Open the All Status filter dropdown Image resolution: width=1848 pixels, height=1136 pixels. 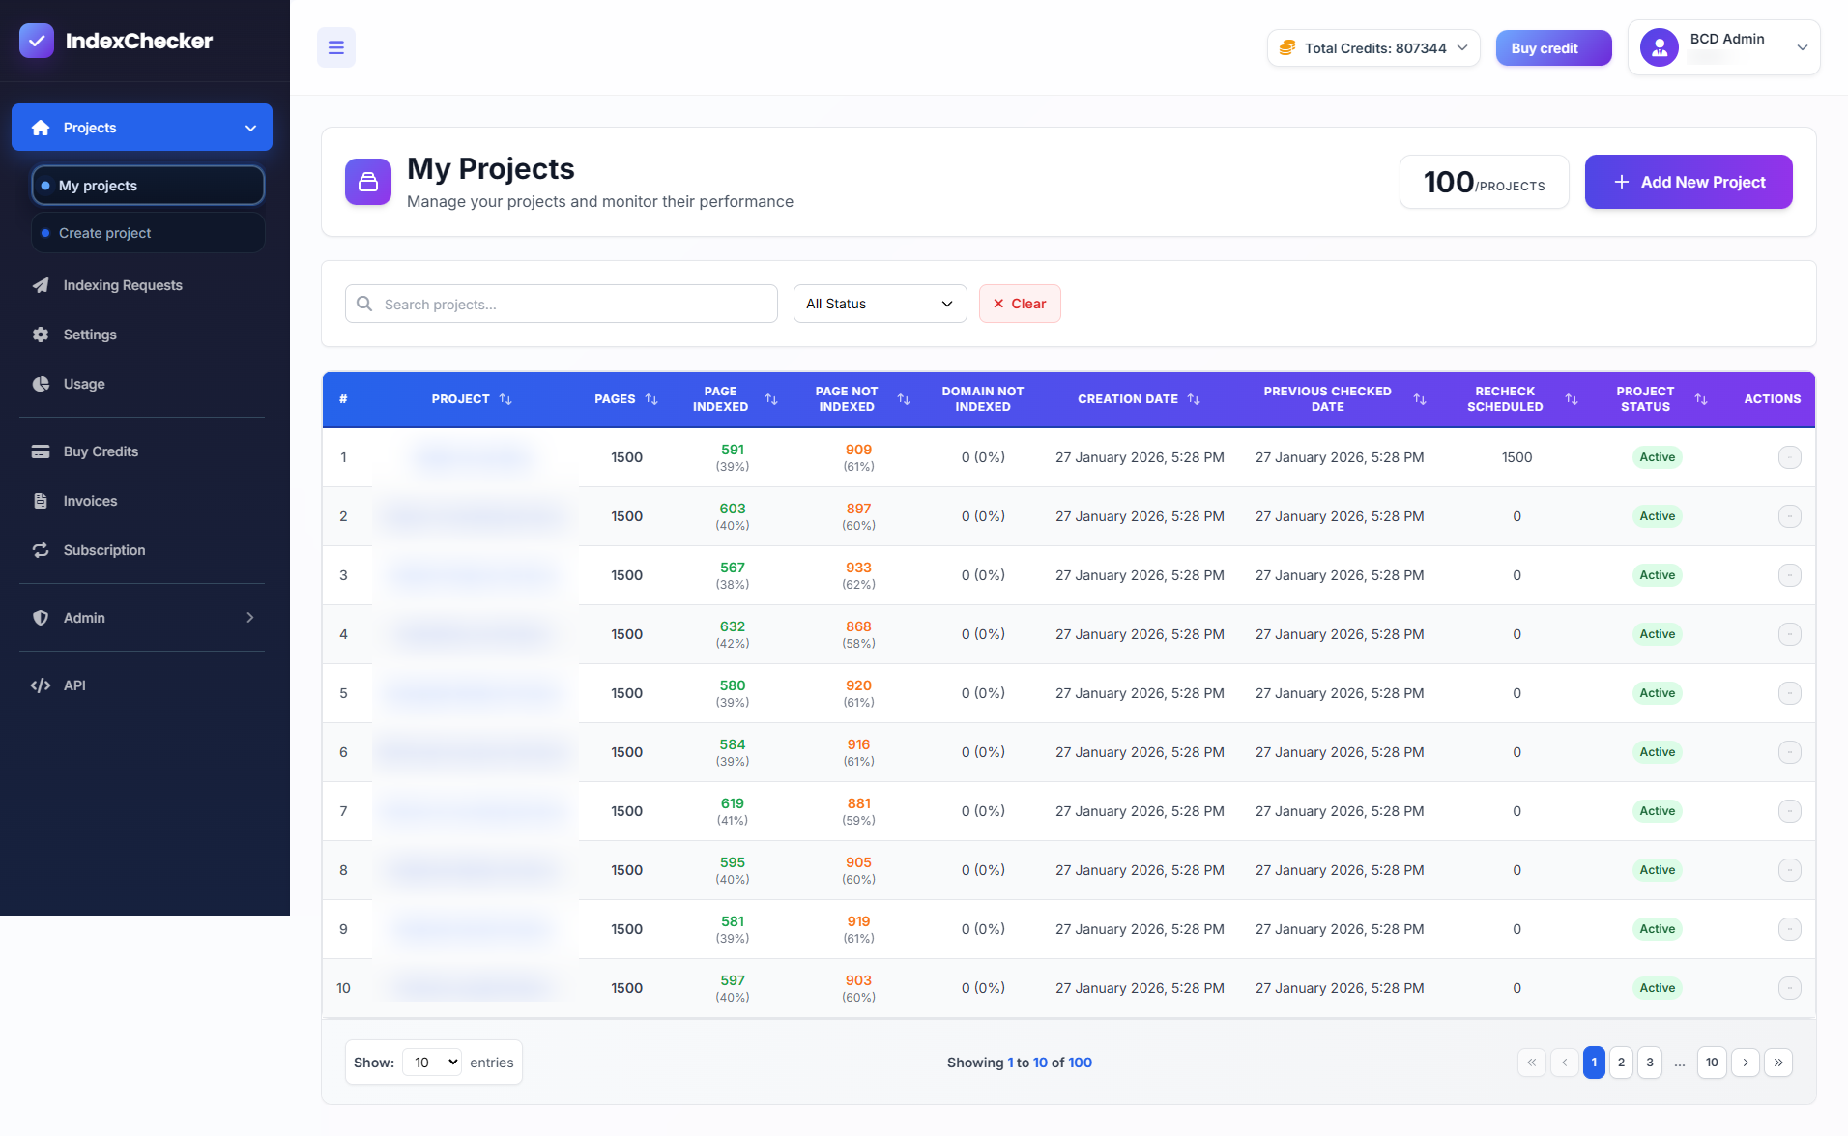tap(879, 303)
